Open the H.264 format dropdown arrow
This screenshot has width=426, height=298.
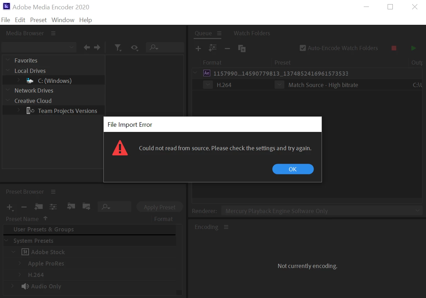point(208,85)
